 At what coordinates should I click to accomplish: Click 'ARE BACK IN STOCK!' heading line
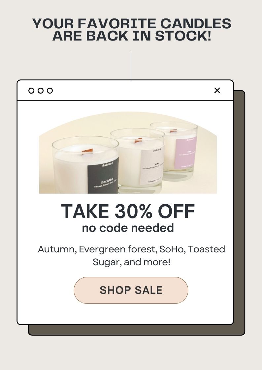[x=132, y=36]
